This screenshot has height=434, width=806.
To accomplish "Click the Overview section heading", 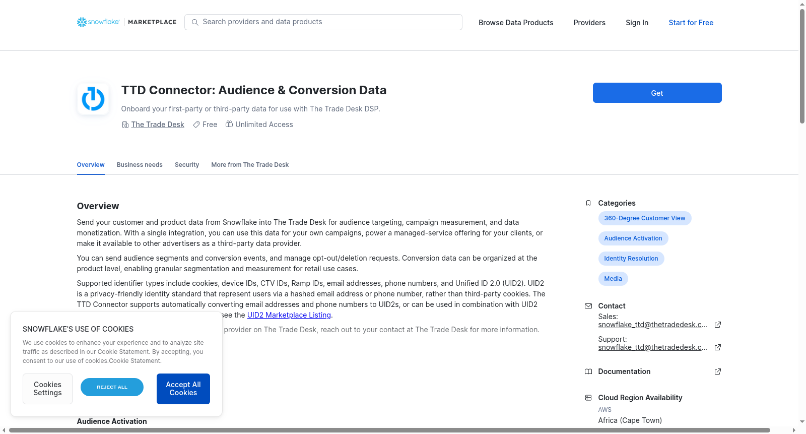I will 98,206.
